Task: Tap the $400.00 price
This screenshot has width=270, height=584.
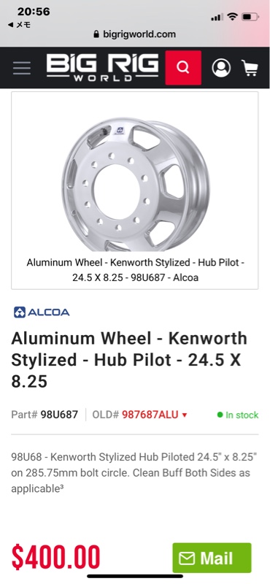Action: (x=56, y=557)
